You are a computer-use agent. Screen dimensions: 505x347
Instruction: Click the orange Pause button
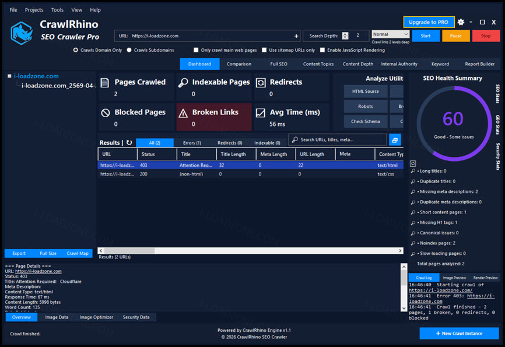click(x=455, y=36)
